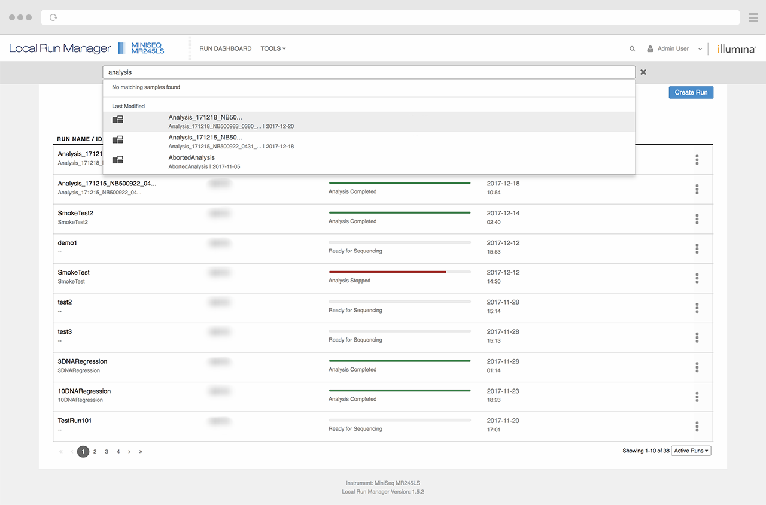Click the Local Run Manager logo
Viewport: 766px width, 505px height.
click(x=60, y=48)
